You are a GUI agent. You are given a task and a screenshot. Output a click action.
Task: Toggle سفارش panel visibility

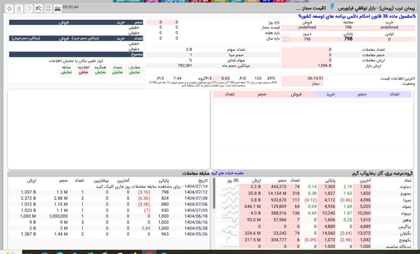134,69
